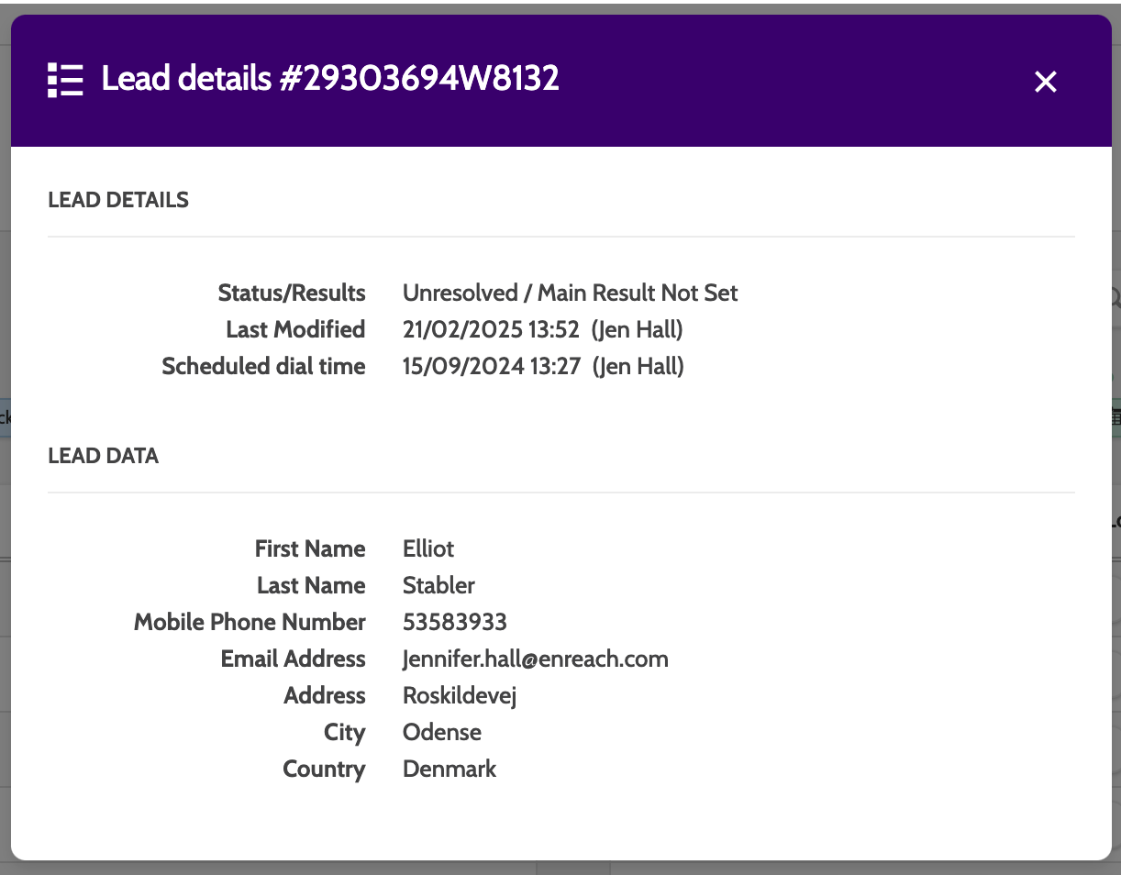Click the country value Denmark
Image resolution: width=1121 pixels, height=875 pixels.
[450, 770]
